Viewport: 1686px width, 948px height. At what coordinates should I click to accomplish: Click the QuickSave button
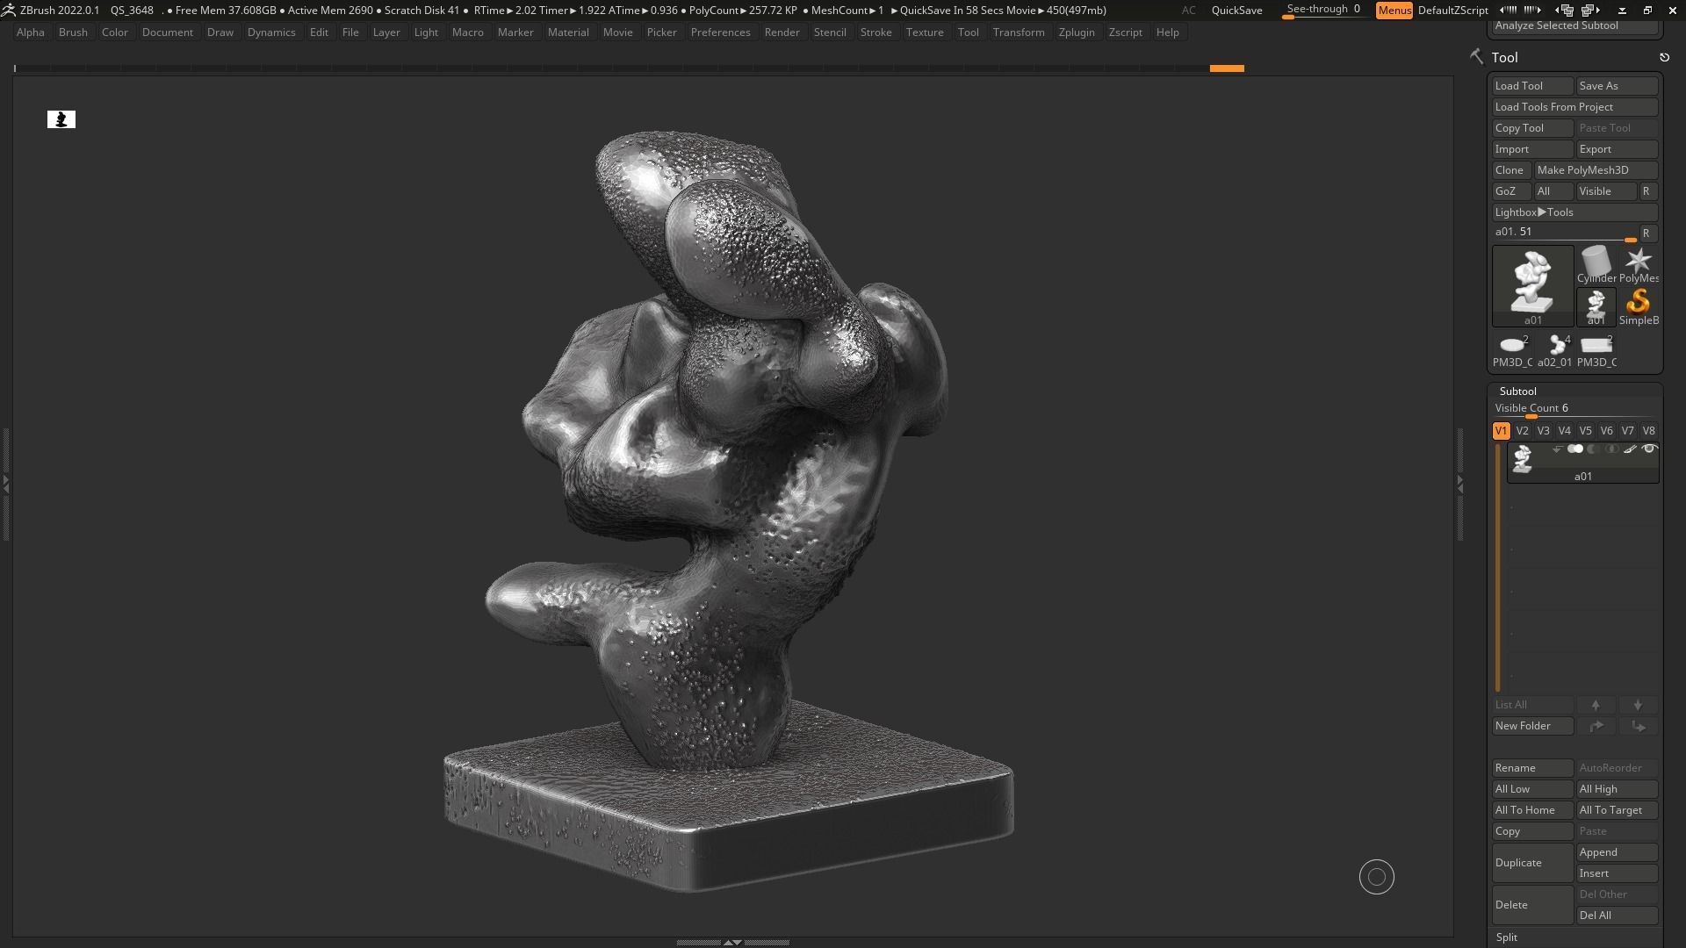(x=1236, y=11)
